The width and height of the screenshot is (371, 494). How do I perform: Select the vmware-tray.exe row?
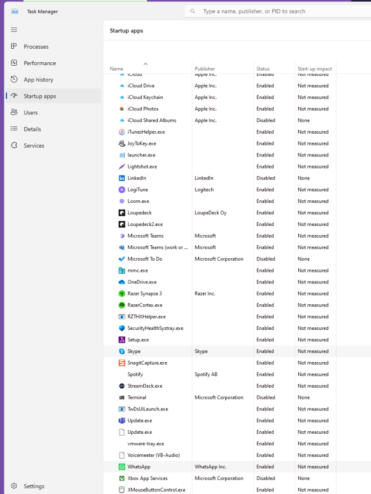pos(237,444)
